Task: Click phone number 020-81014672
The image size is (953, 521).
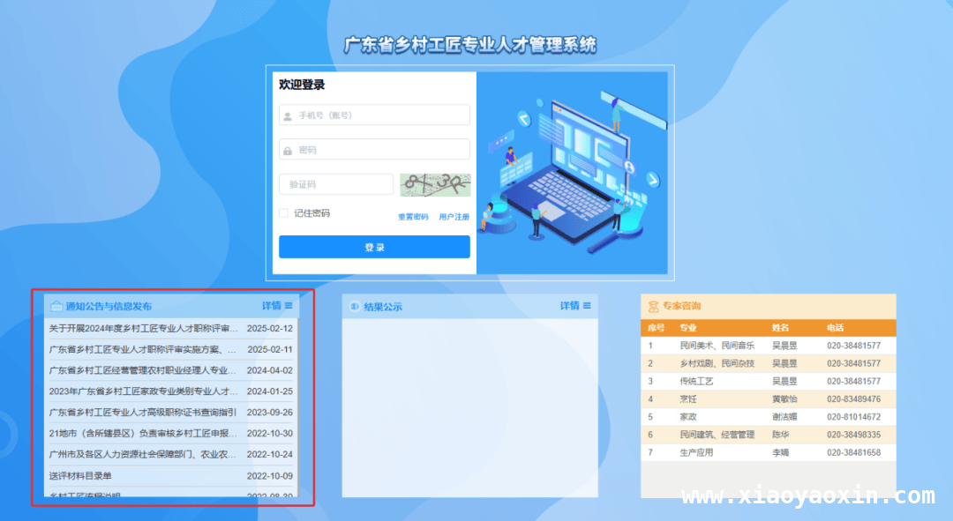Action: (853, 417)
